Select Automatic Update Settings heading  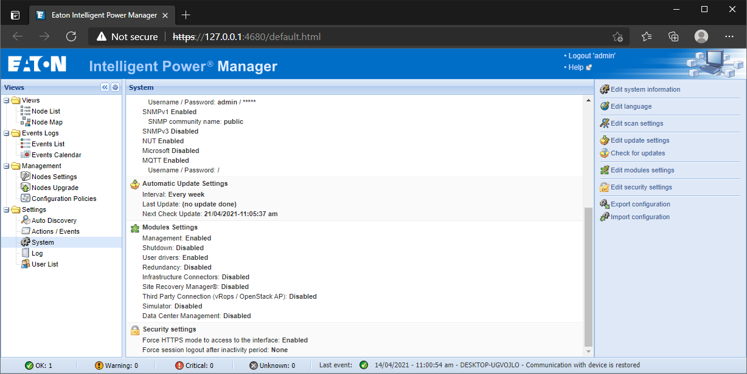pyautogui.click(x=185, y=183)
